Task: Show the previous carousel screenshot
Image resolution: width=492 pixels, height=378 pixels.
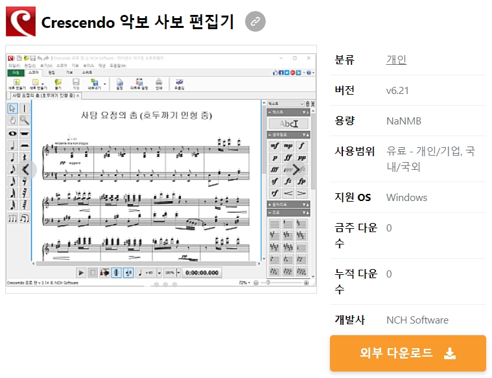Action: [x=26, y=169]
